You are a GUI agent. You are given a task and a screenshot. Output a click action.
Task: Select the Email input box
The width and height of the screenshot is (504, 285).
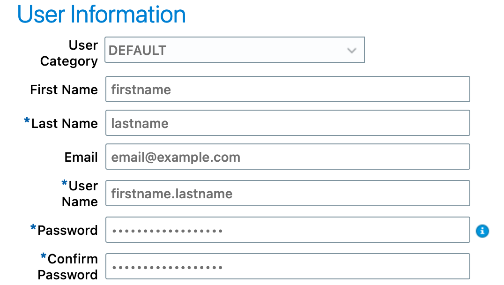(x=288, y=157)
